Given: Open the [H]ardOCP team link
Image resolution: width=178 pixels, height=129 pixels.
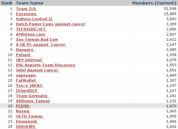Looking at the screenshot, I should click(x=27, y=91).
